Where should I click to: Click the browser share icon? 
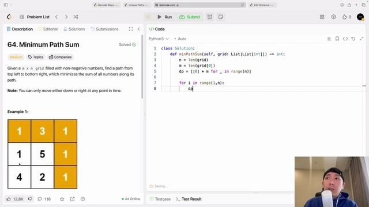[349, 5]
